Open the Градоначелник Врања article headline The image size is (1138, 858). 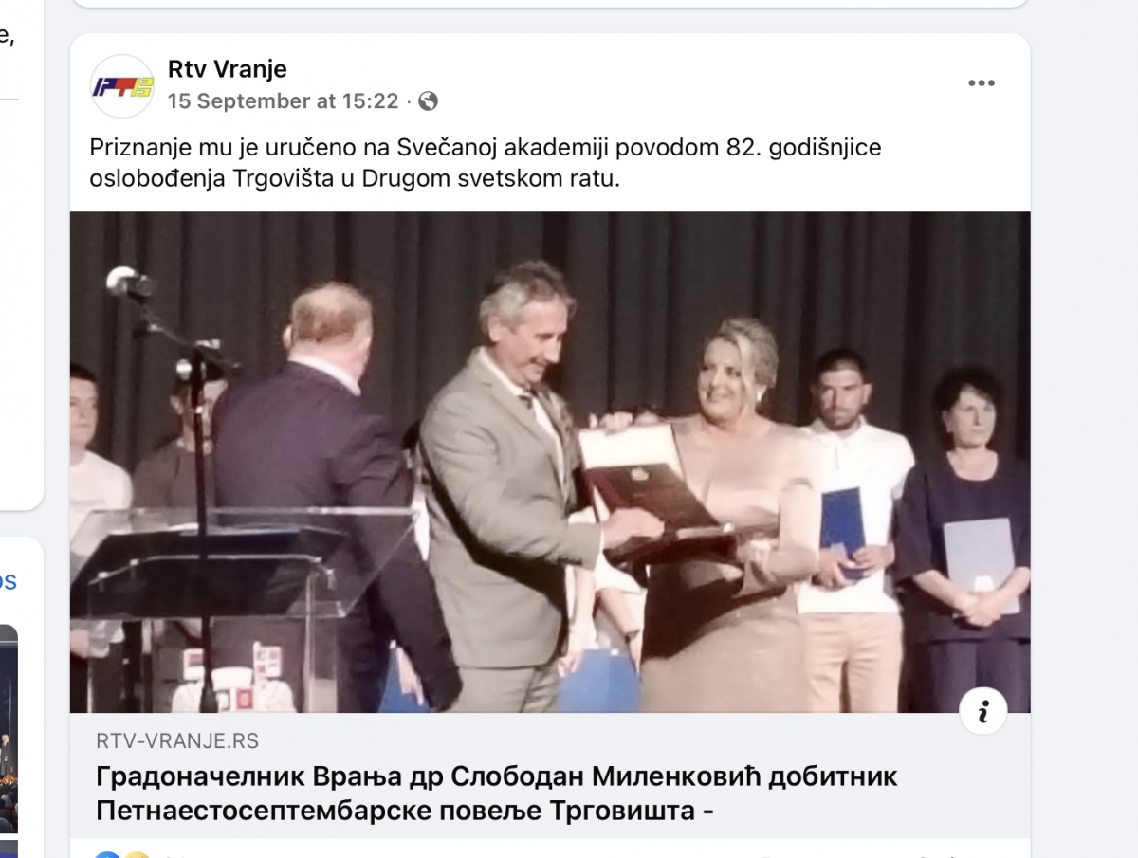pos(497,794)
